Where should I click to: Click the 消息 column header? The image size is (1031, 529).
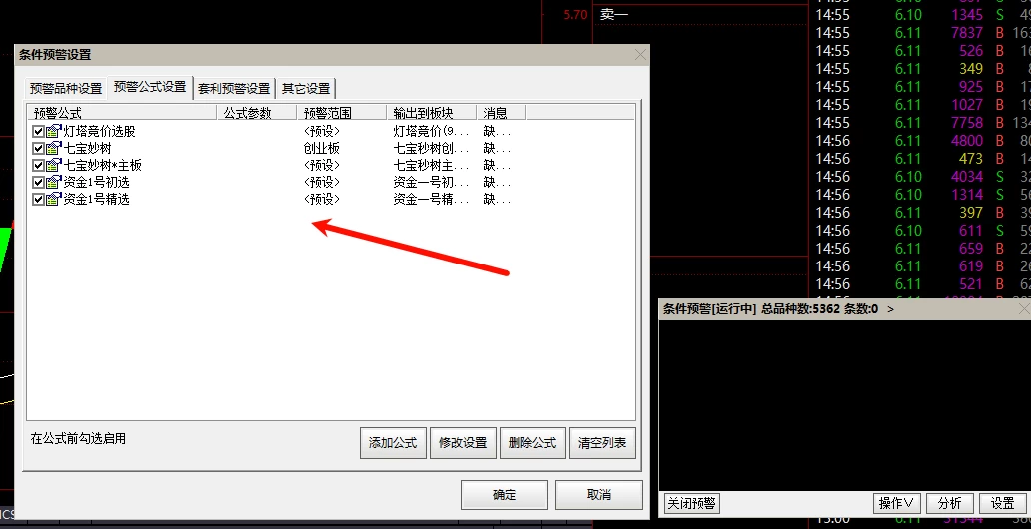click(502, 113)
